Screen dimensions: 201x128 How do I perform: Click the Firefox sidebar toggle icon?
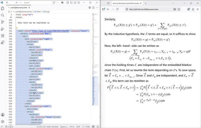pyautogui.click(x=104, y=9)
